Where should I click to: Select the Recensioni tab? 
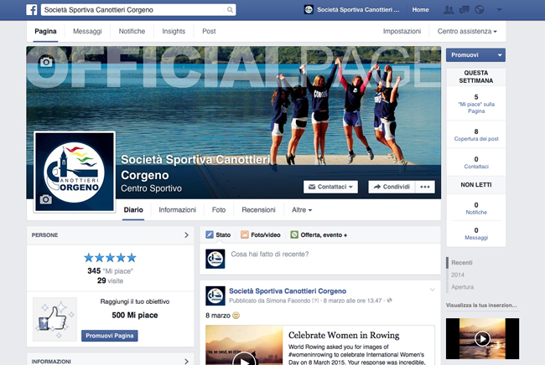pyautogui.click(x=258, y=210)
